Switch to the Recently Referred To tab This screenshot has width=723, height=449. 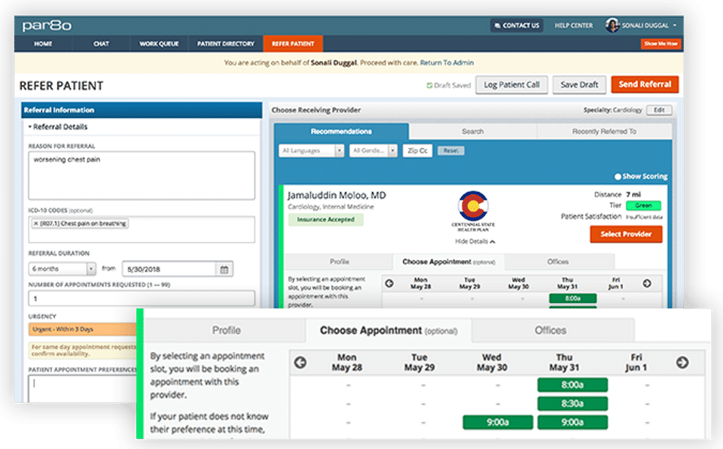click(x=604, y=132)
